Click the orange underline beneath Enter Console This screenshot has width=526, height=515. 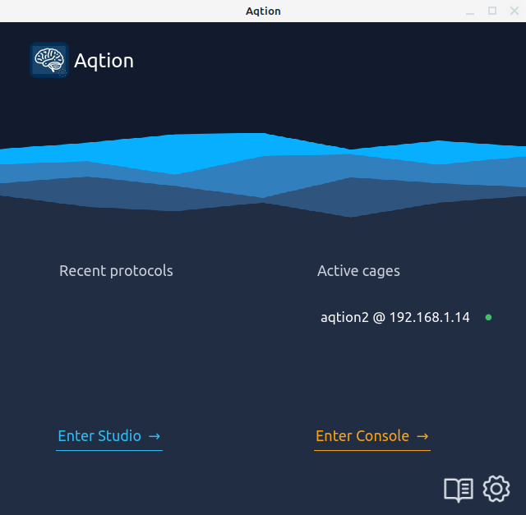pyautogui.click(x=372, y=450)
